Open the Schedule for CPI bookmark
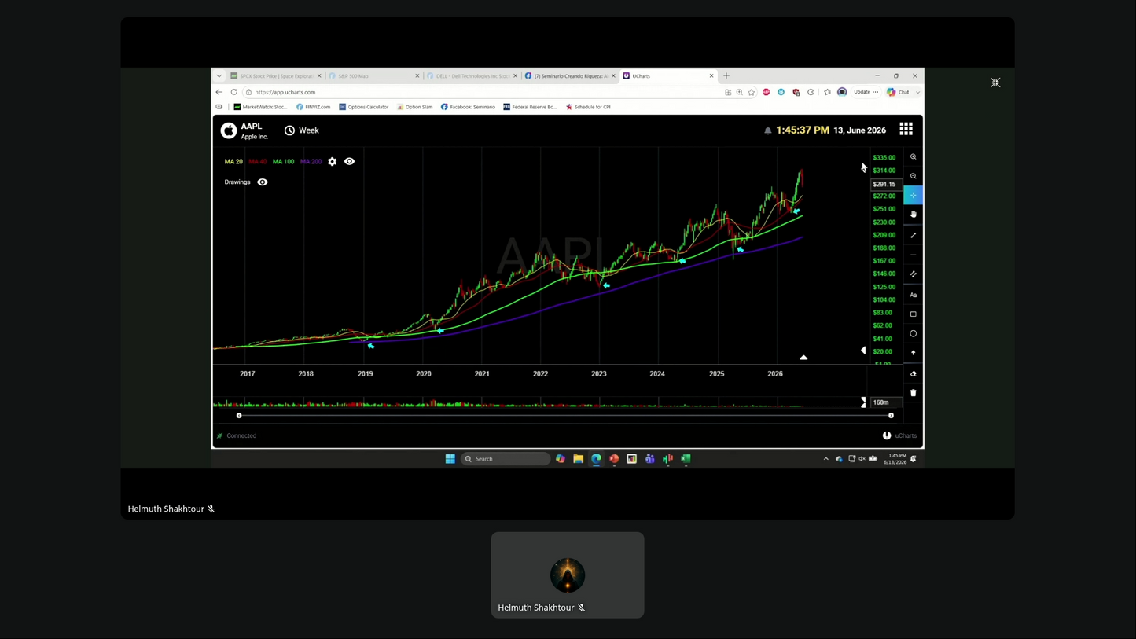 click(x=588, y=107)
